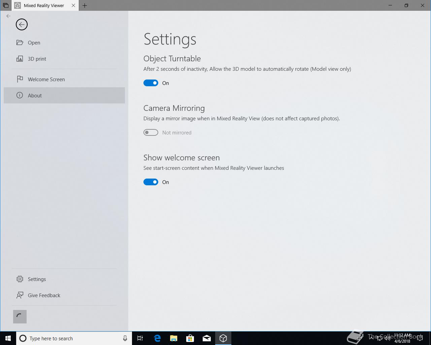Open File Explorer from the taskbar
Image resolution: width=431 pixels, height=345 pixels.
[x=174, y=338]
